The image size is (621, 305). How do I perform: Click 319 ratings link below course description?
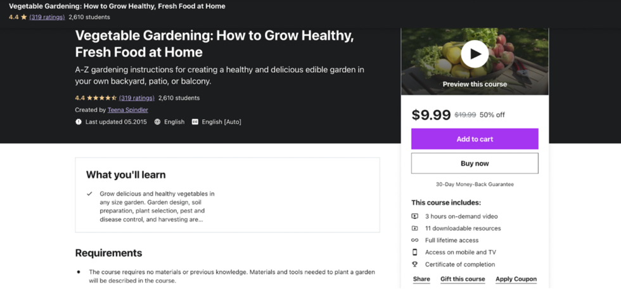pos(137,97)
